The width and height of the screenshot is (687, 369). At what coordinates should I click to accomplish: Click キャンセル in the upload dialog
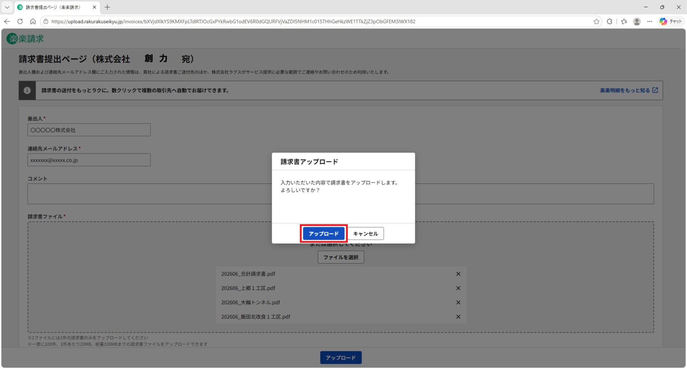point(365,234)
